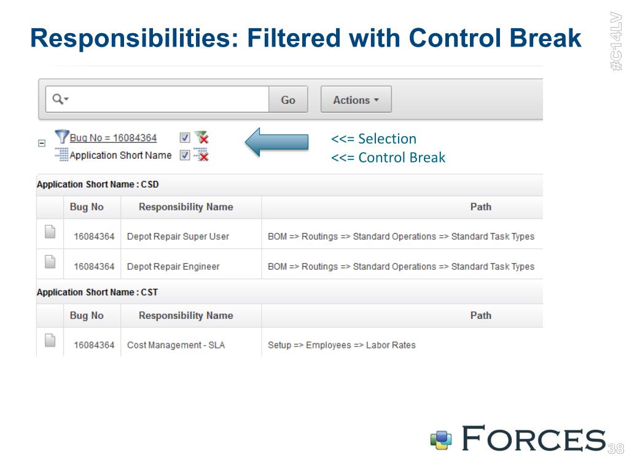Disable the Application Short Name break checkbox
Viewport: 629px width, 471px height.
click(184, 155)
